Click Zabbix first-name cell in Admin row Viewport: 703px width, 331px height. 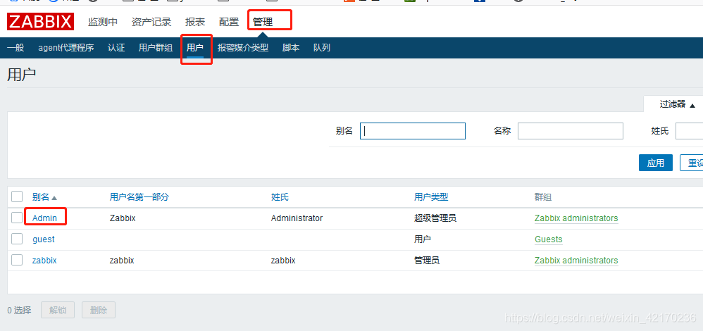click(123, 218)
